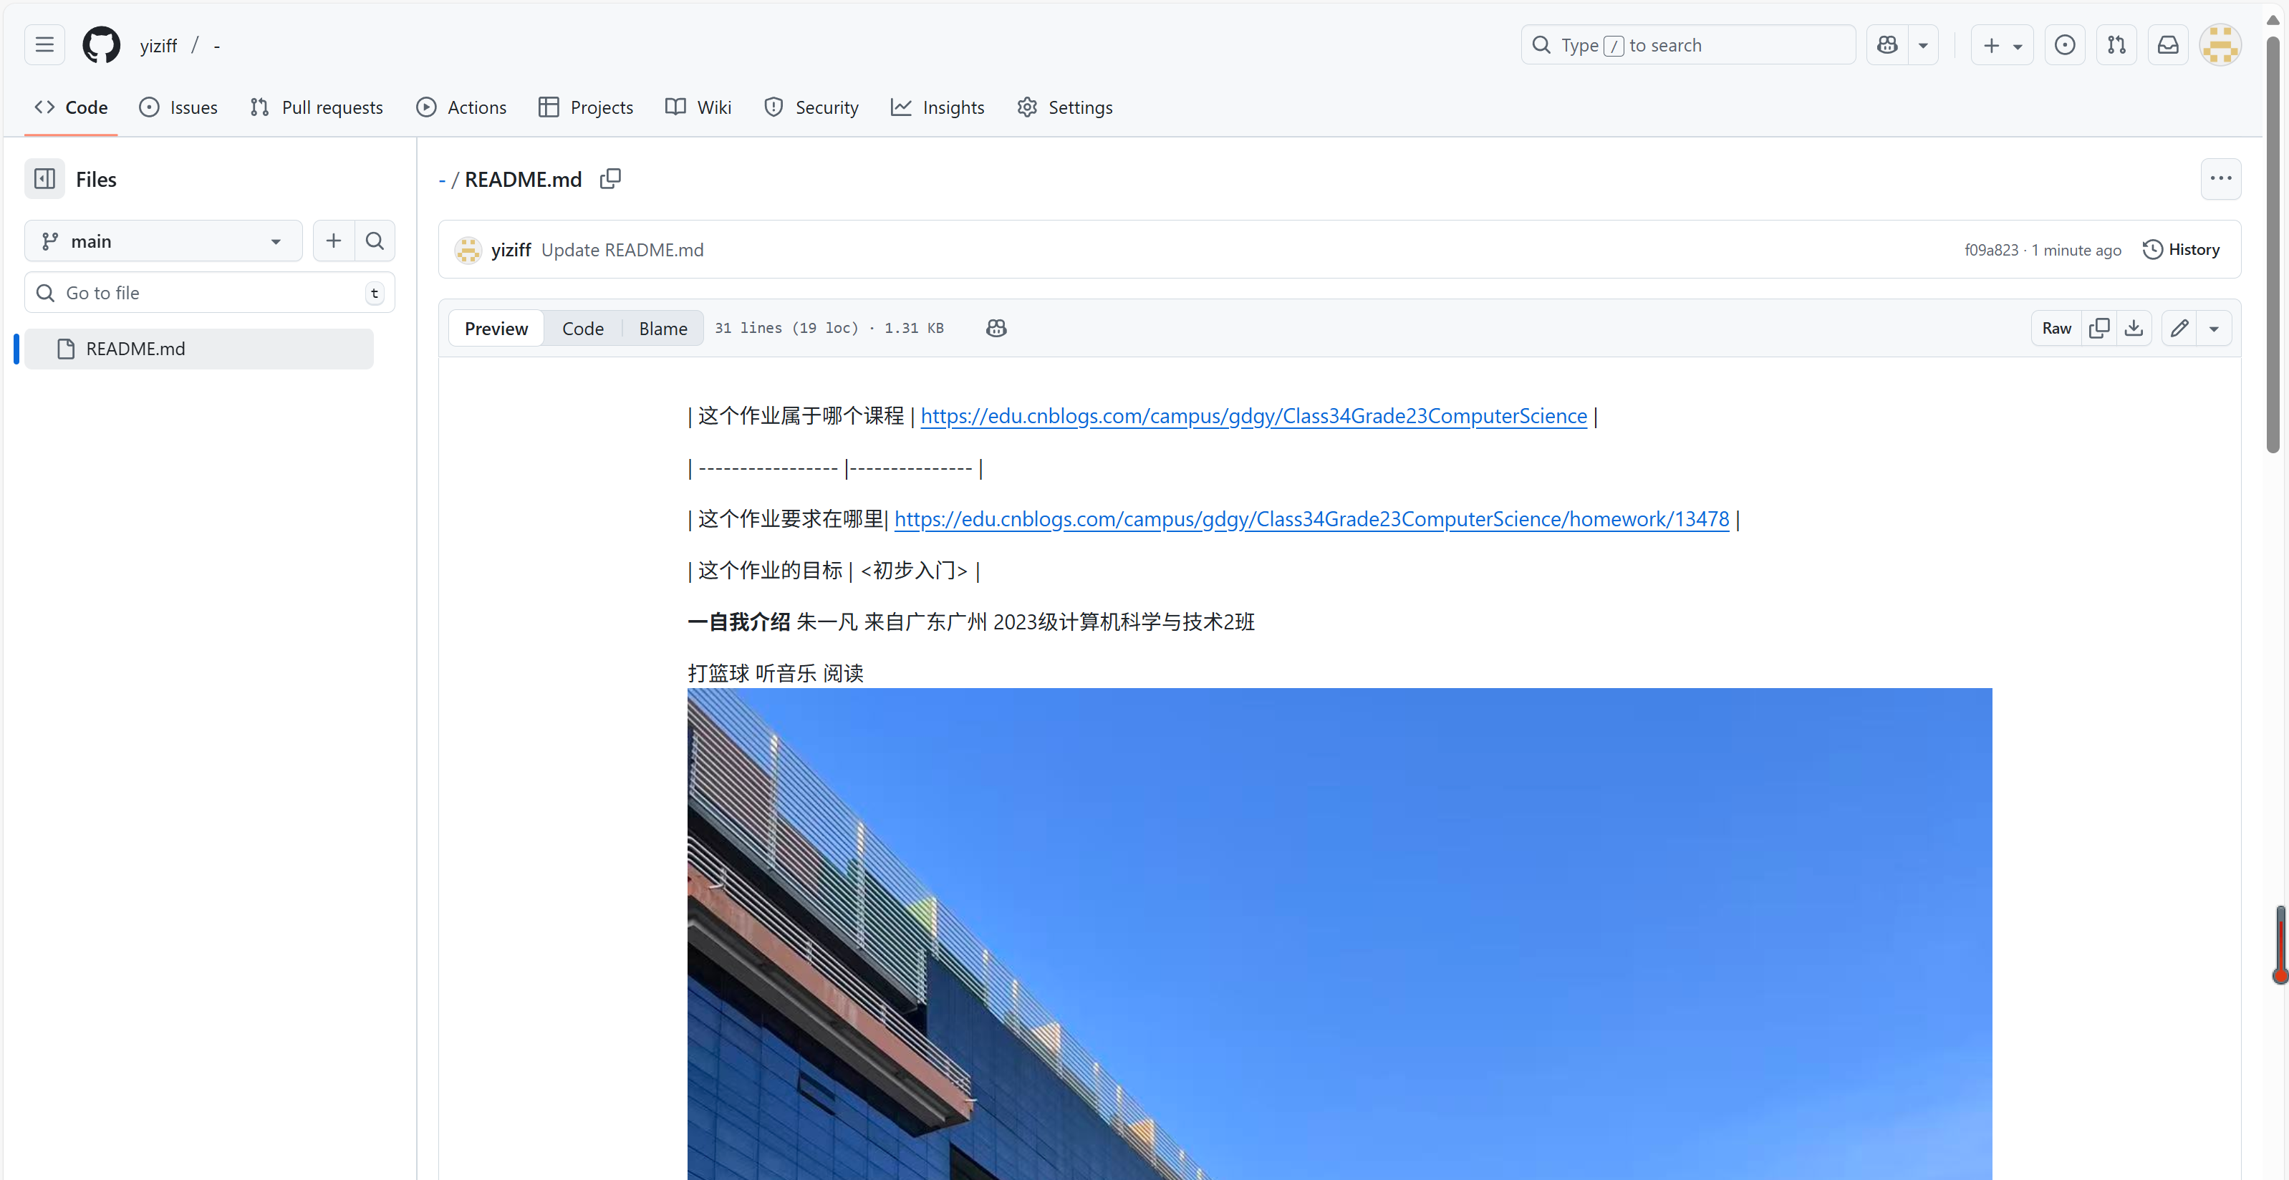
Task: Search this repository magnifier icon
Action: 374,241
